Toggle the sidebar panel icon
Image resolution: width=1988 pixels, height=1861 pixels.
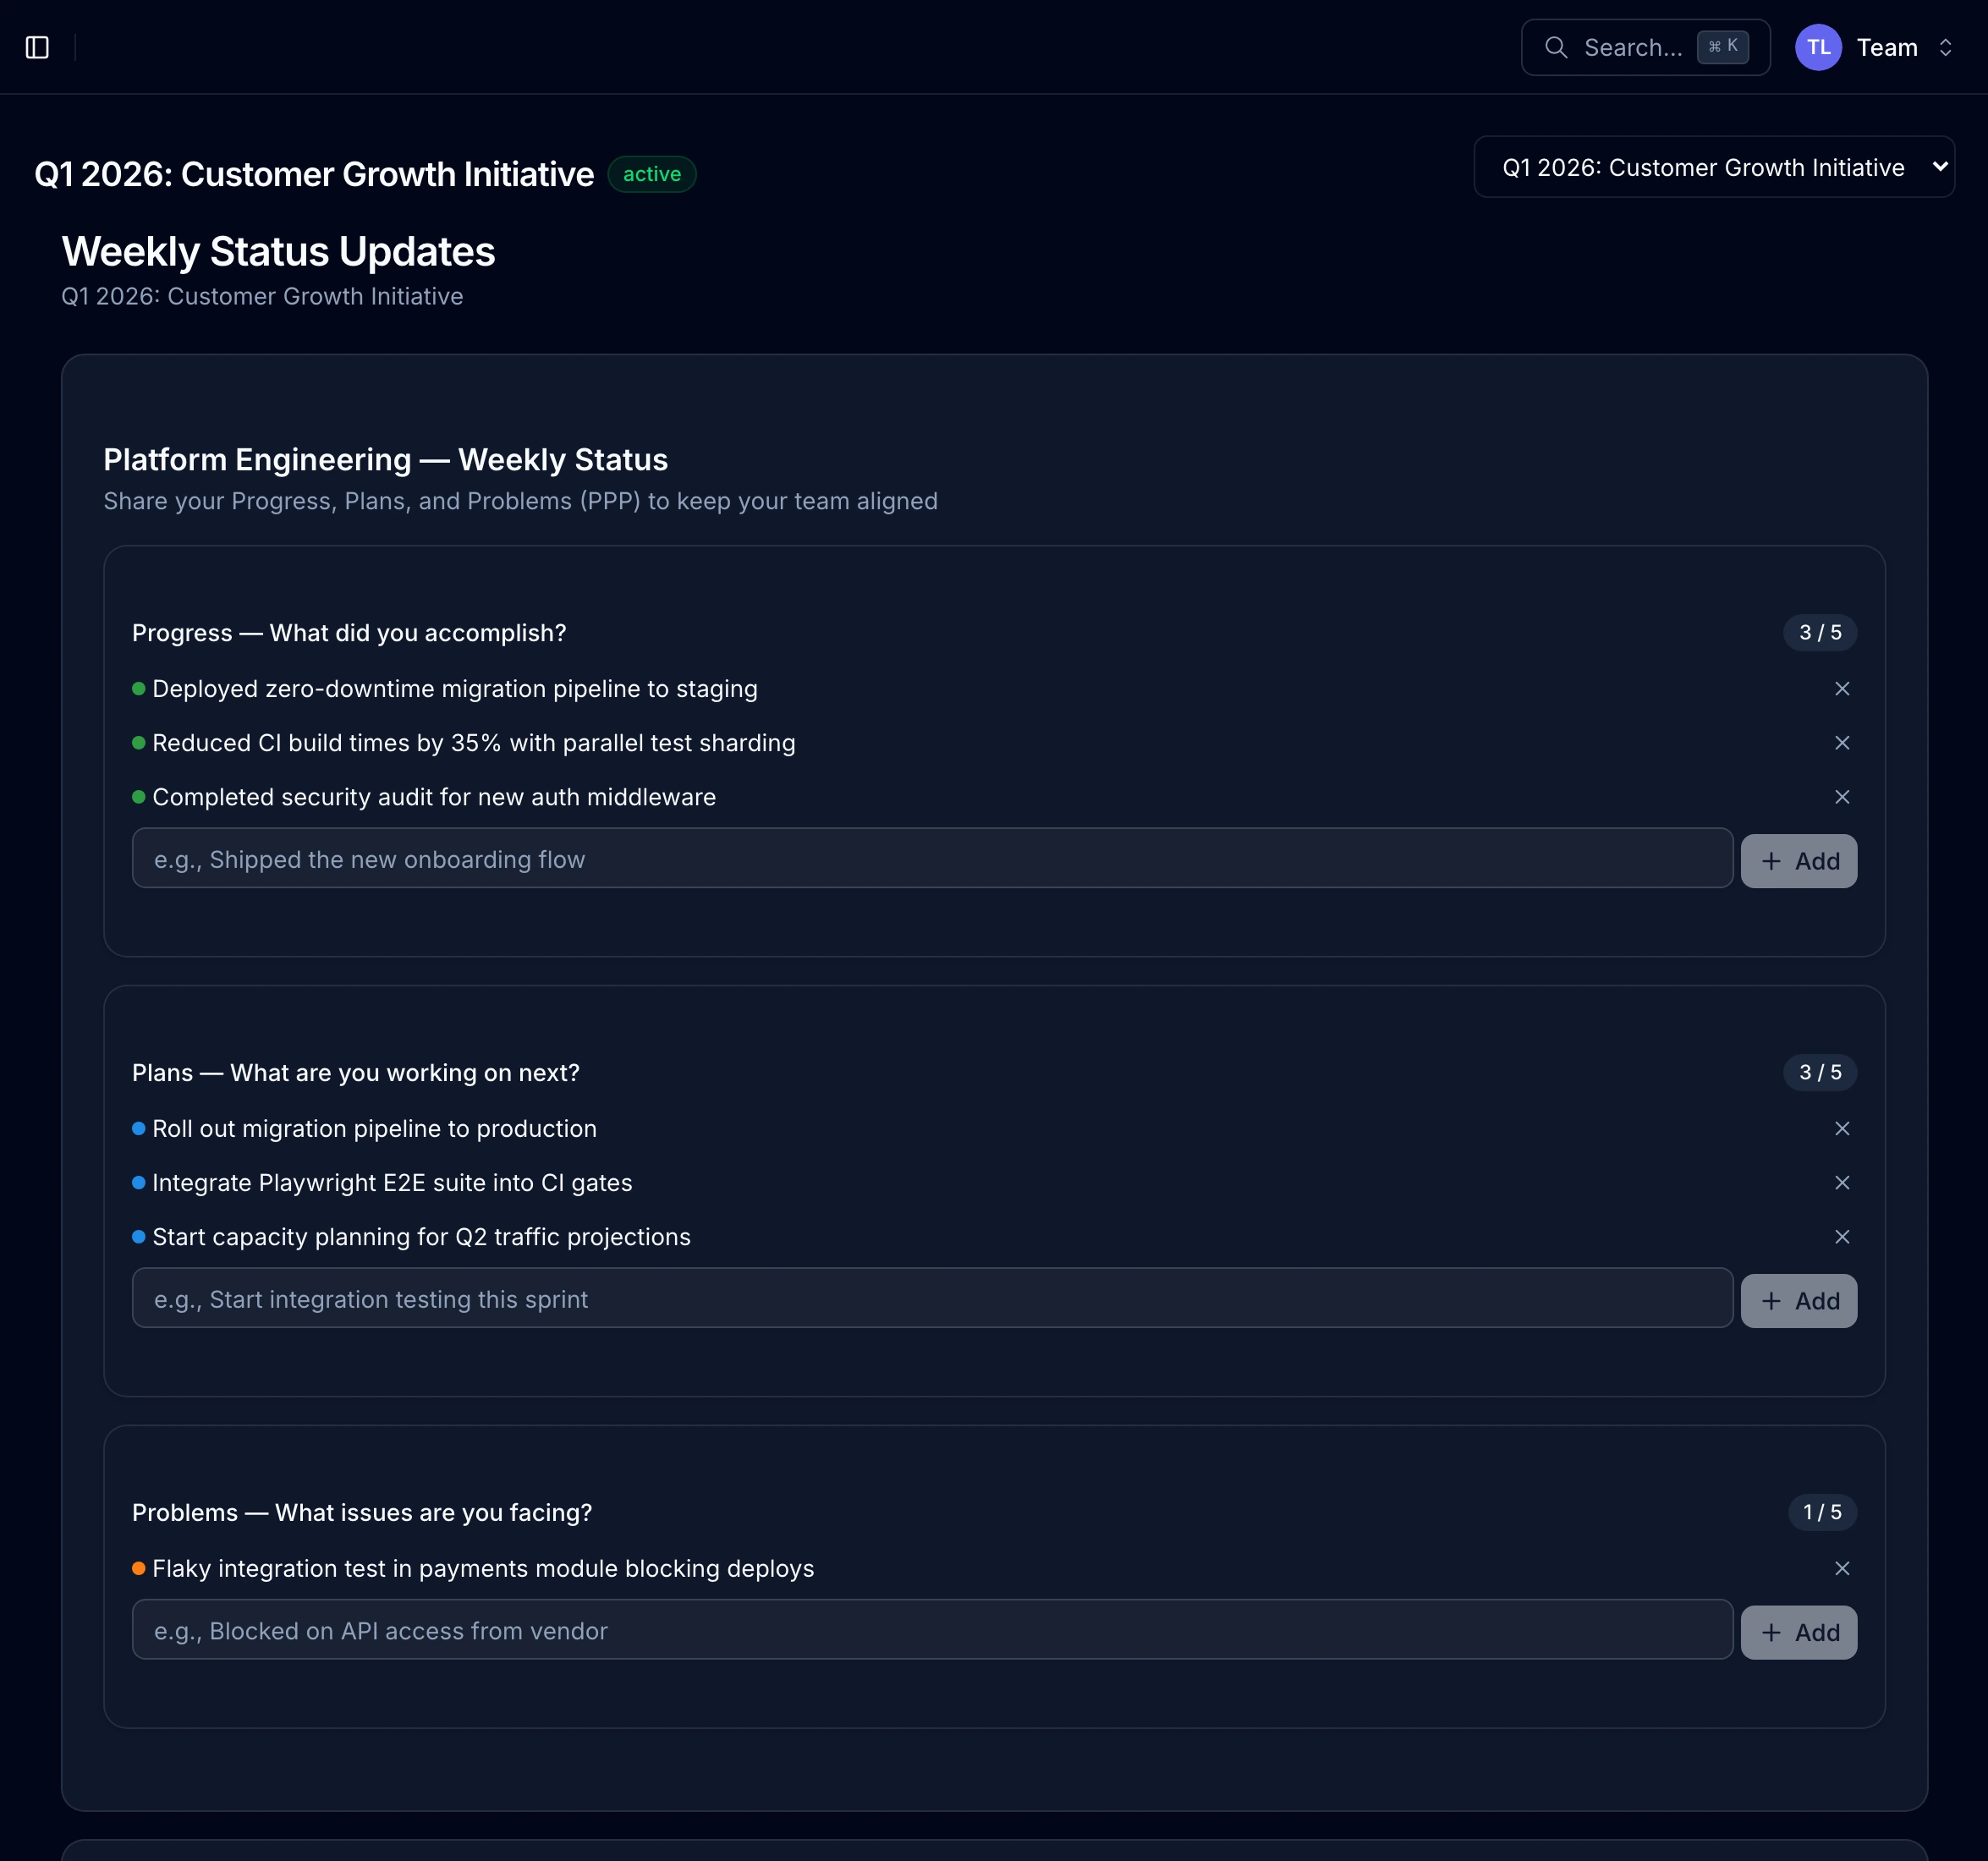click(37, 47)
